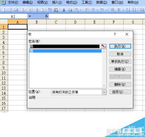The image size is (145, 137).
Task: Click the Cut scissors icon
Action: click(x=64, y=10)
